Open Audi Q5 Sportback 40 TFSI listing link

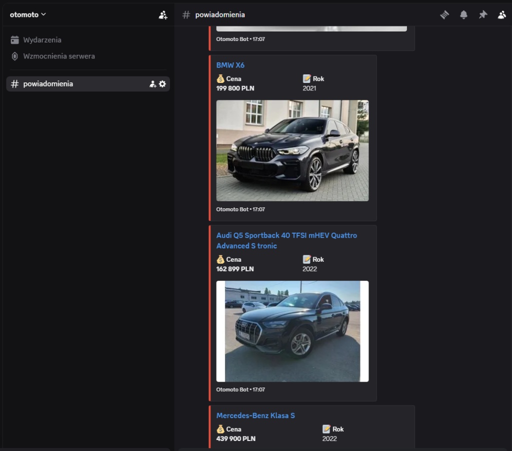pos(286,241)
